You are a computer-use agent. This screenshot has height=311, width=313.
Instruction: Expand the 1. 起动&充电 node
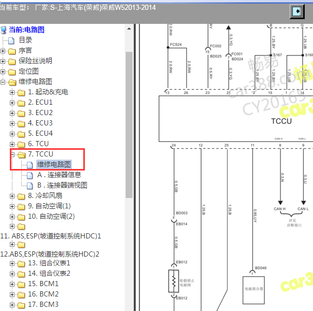point(12,93)
